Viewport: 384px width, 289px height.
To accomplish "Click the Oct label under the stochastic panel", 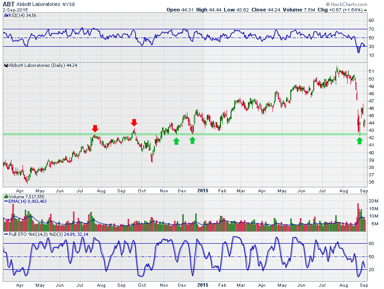I will pyautogui.click(x=142, y=285).
